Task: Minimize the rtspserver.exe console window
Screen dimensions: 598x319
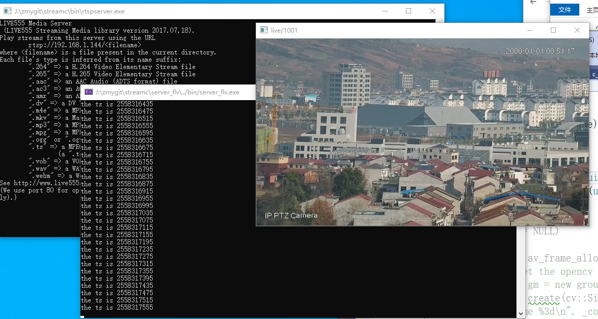Action: tap(385, 11)
